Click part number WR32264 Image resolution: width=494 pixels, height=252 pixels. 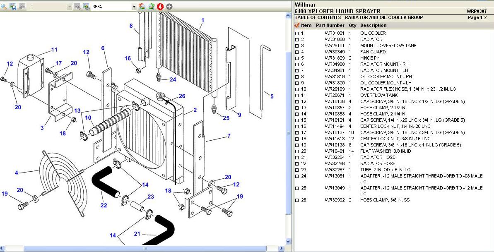(335, 158)
